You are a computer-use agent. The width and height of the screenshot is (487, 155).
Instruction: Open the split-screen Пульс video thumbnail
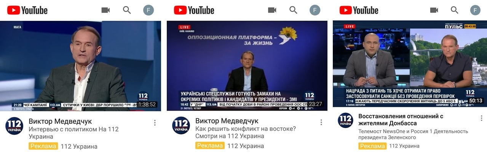(410, 64)
